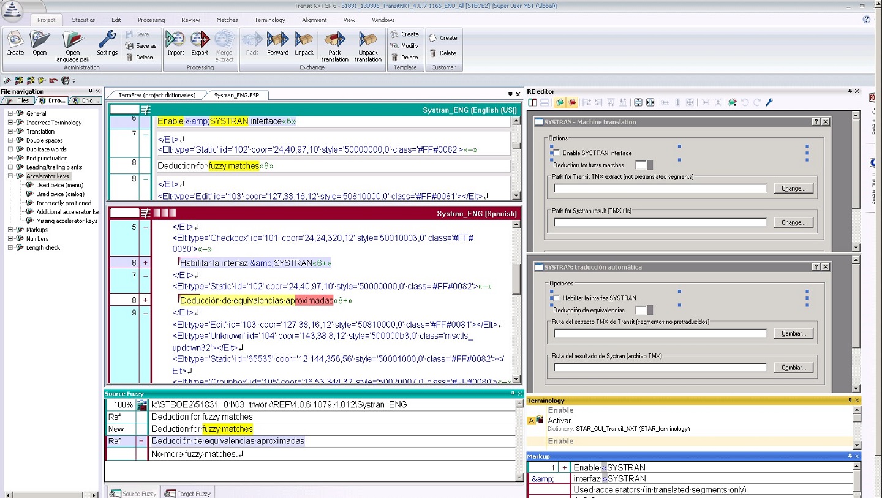The width and height of the screenshot is (882, 498).
Task: Click Change for Transit TMX extract path
Action: (x=794, y=188)
